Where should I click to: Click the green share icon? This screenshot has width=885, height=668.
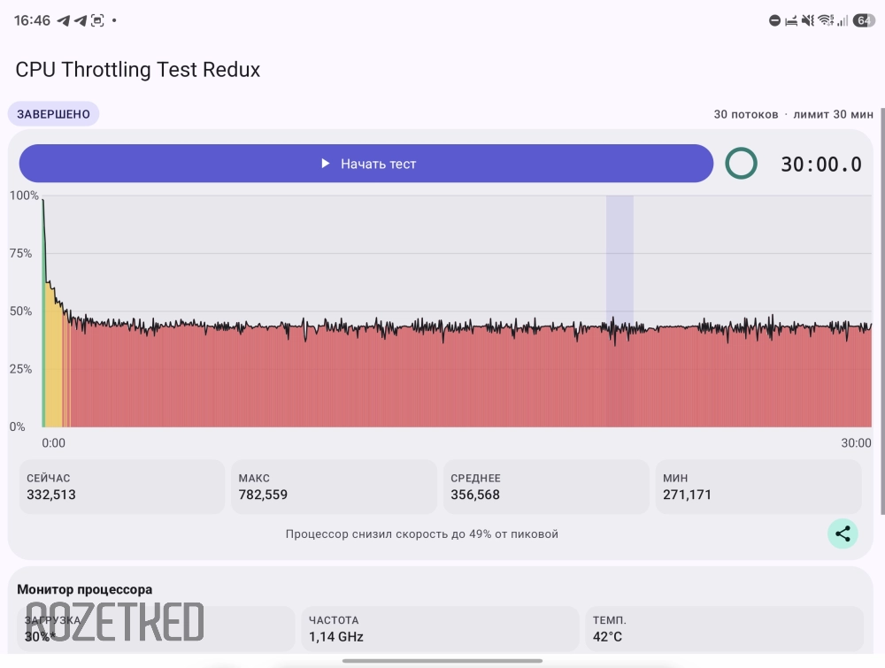tap(843, 534)
